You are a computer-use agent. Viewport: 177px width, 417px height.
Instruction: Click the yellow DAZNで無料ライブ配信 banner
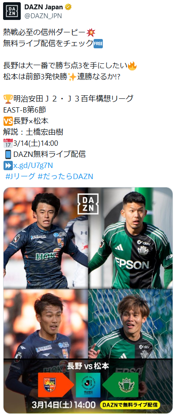(130, 405)
